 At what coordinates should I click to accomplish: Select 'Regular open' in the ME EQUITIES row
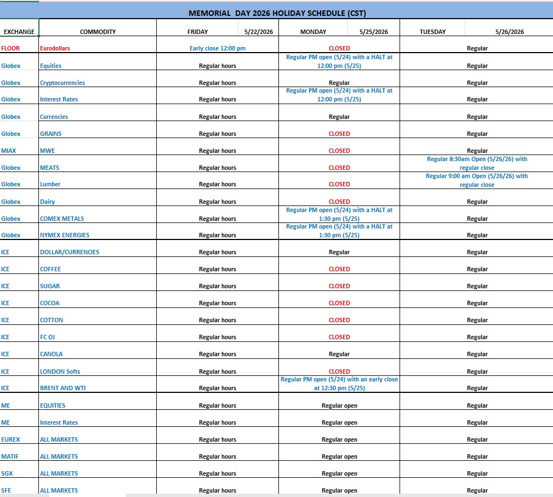[x=339, y=402]
